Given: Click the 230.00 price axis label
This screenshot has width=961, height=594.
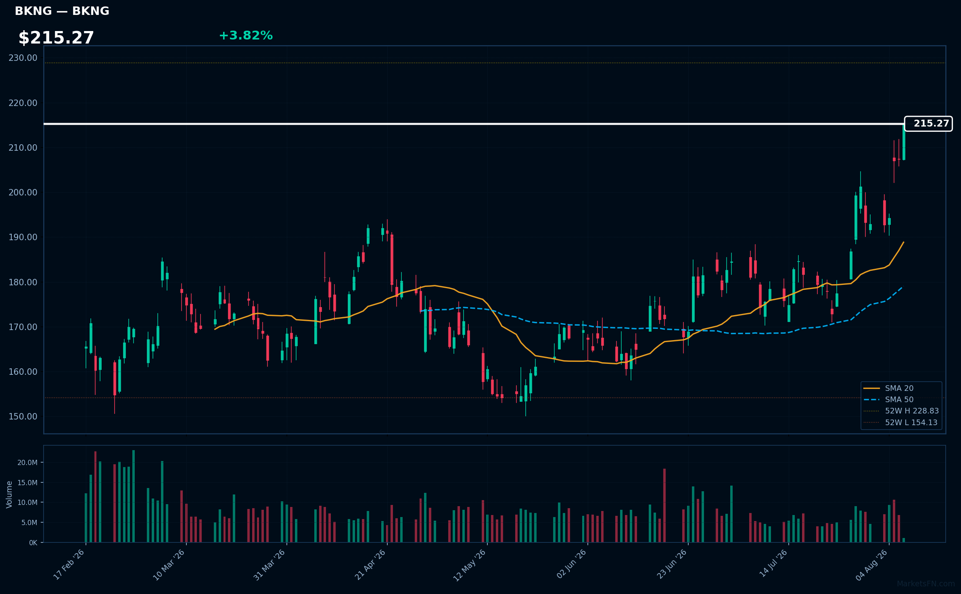Looking at the screenshot, I should pos(23,58).
